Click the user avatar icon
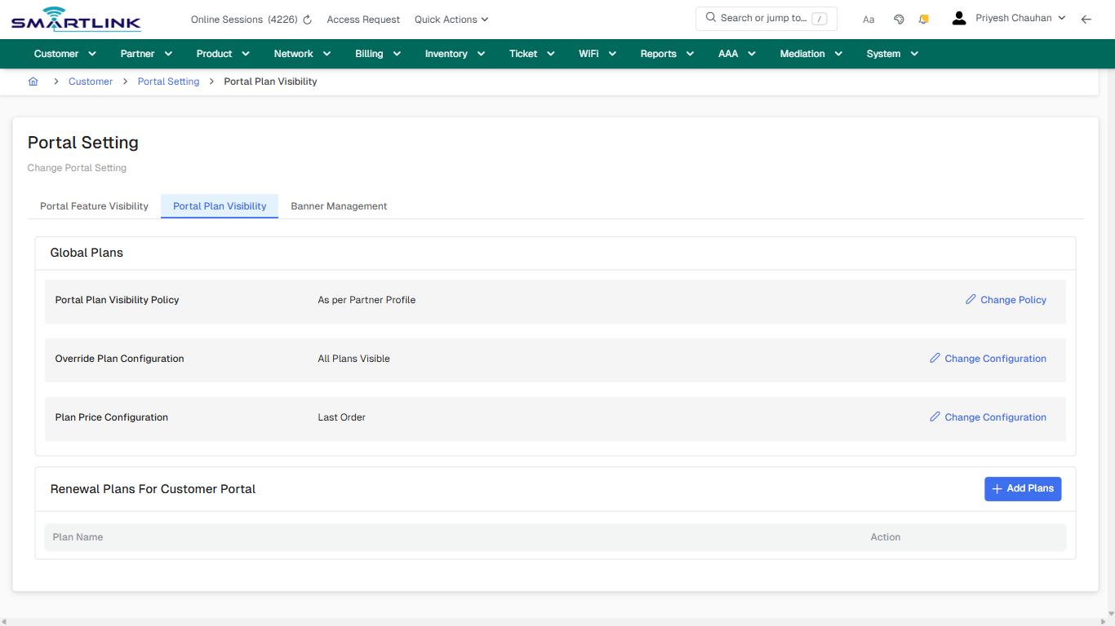The height and width of the screenshot is (626, 1115). [958, 17]
